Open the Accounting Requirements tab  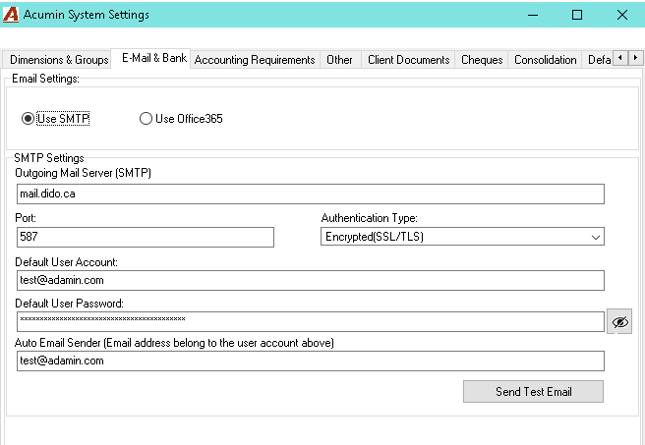255,60
